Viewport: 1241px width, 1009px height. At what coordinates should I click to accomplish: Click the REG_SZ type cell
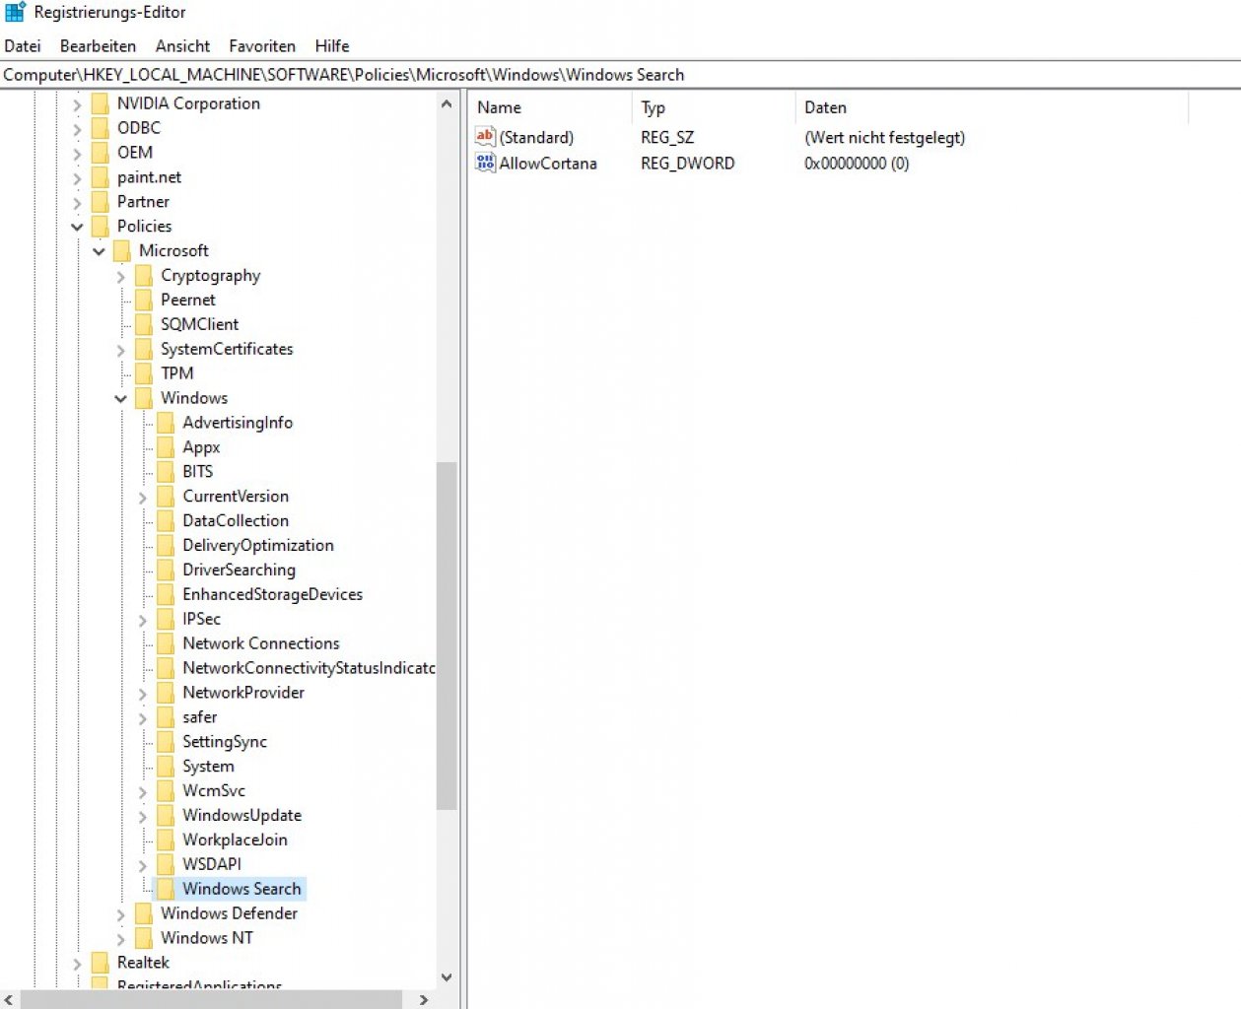click(667, 138)
